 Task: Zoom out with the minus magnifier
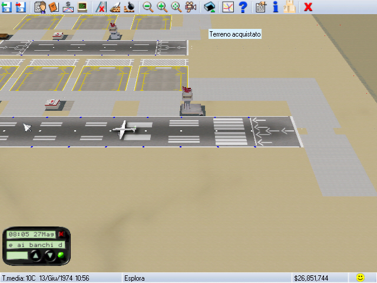pyautogui.click(x=148, y=6)
